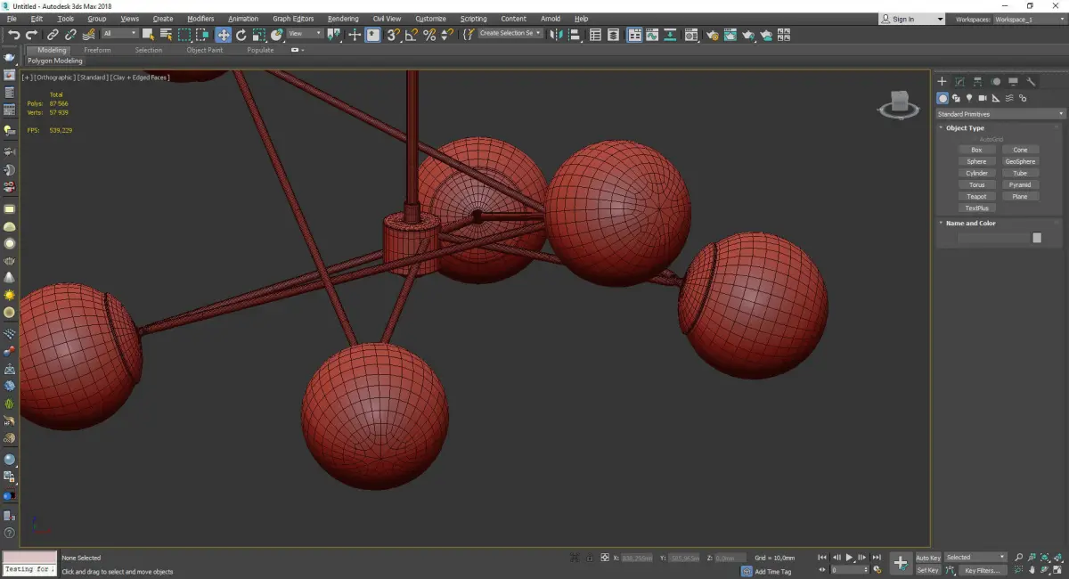Screen dimensions: 1069x579
Task: Open the Material Editor icon
Action: click(690, 35)
